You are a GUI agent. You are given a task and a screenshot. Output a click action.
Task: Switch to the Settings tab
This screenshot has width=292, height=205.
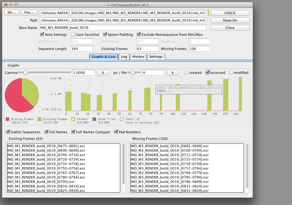tap(156, 57)
